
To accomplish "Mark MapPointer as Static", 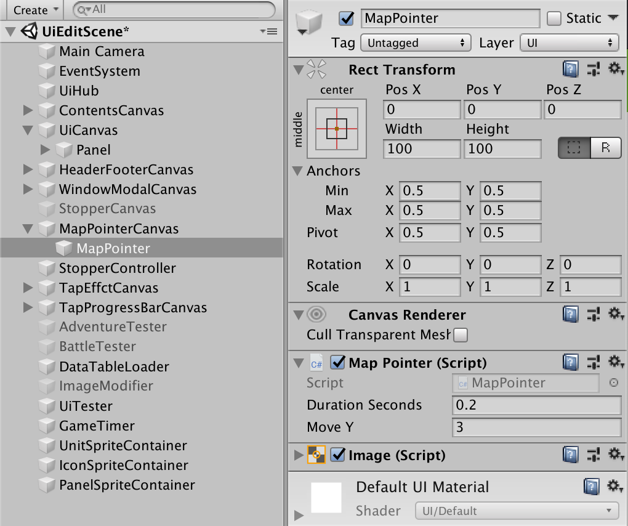I will tap(554, 18).
